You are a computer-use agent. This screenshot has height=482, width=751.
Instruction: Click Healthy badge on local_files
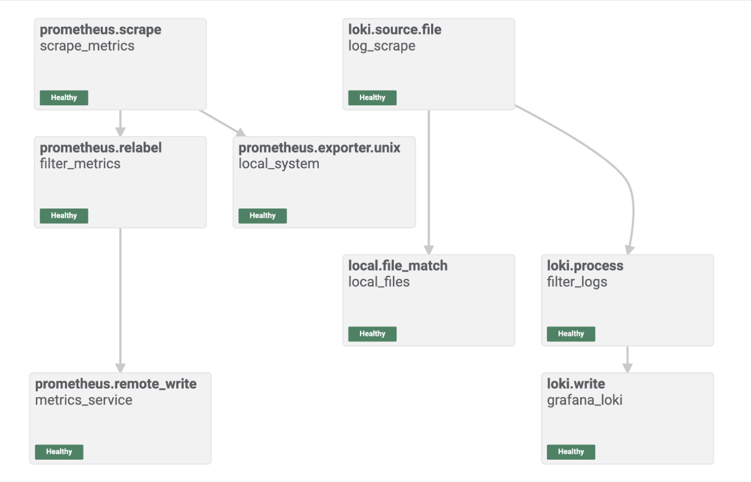pyautogui.click(x=373, y=334)
